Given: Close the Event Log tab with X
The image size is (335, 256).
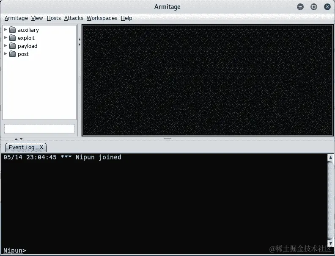Looking at the screenshot, I should [41, 147].
